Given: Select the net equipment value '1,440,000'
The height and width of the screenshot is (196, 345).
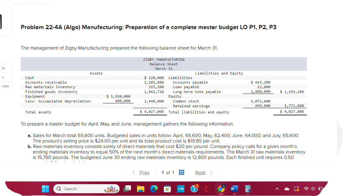Looking at the screenshot, I should [x=154, y=101].
